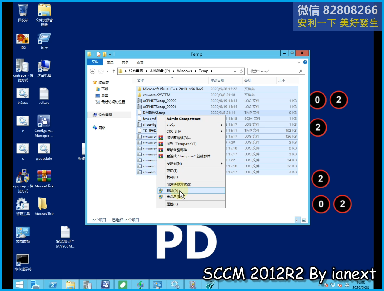Click the registry cubes taskbar icon
The height and width of the screenshot is (291, 384).
pyautogui.click(x=210, y=284)
